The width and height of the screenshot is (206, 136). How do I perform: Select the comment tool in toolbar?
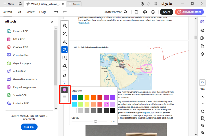pyautogui.click(x=64, y=33)
